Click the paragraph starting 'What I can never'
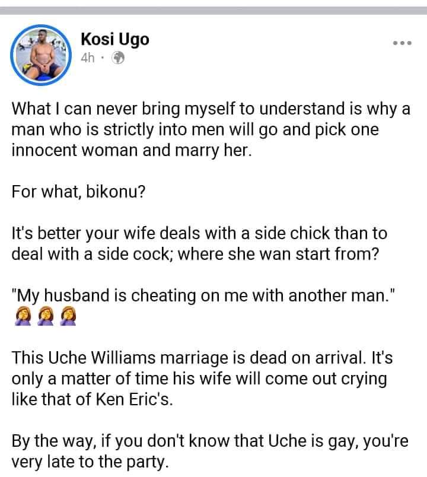Viewport: 427px width, 477px height. [x=211, y=129]
